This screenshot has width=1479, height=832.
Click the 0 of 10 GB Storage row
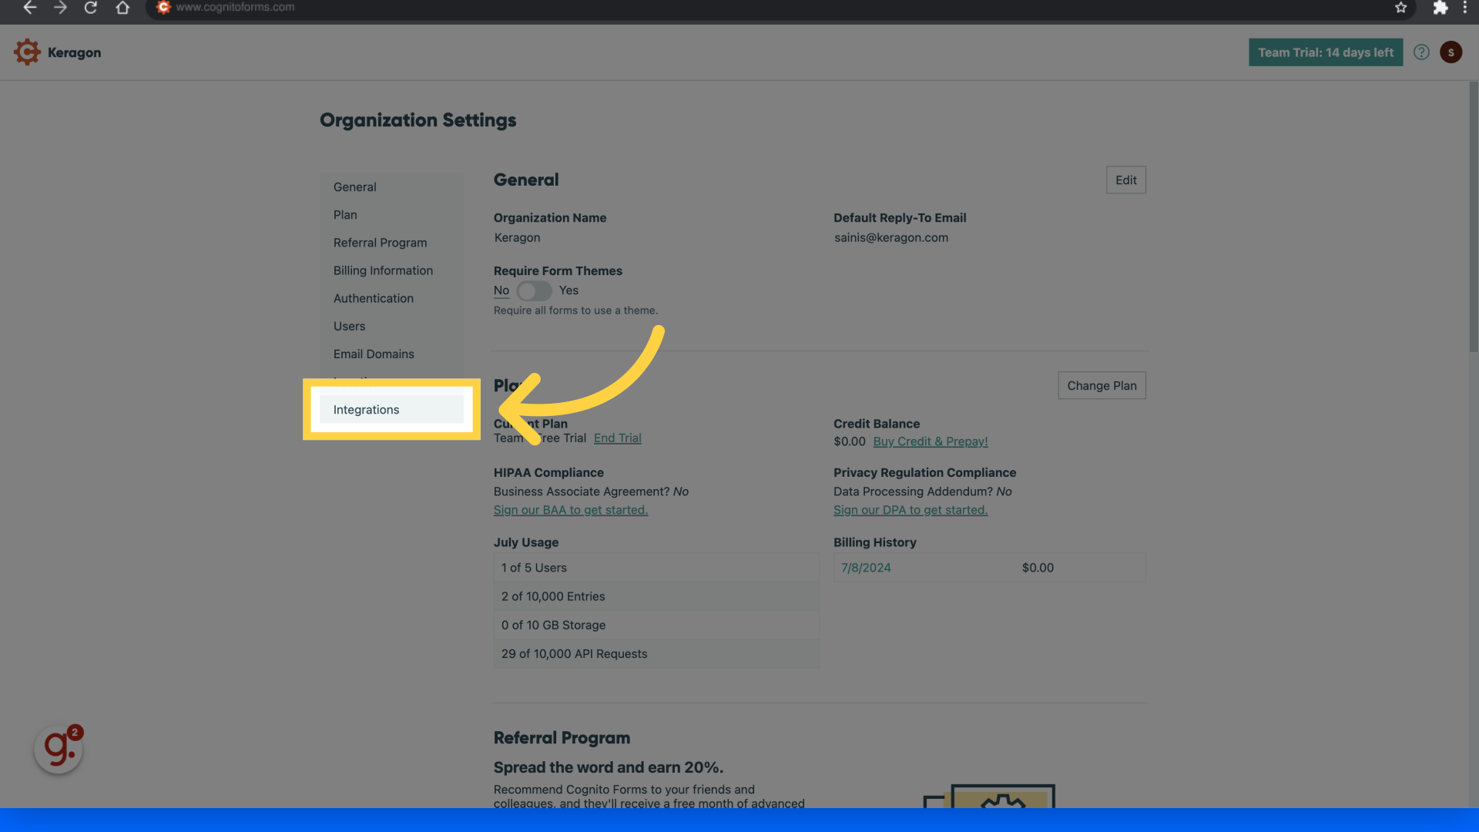coord(656,625)
